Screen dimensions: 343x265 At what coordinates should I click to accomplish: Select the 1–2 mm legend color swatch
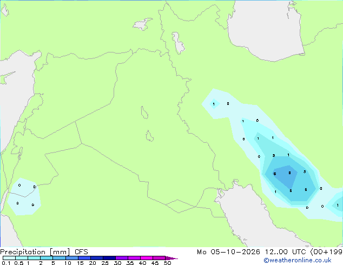point(34,258)
